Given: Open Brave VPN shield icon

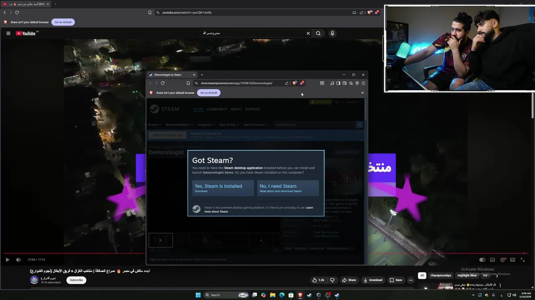Looking at the screenshot, I should (x=357, y=83).
